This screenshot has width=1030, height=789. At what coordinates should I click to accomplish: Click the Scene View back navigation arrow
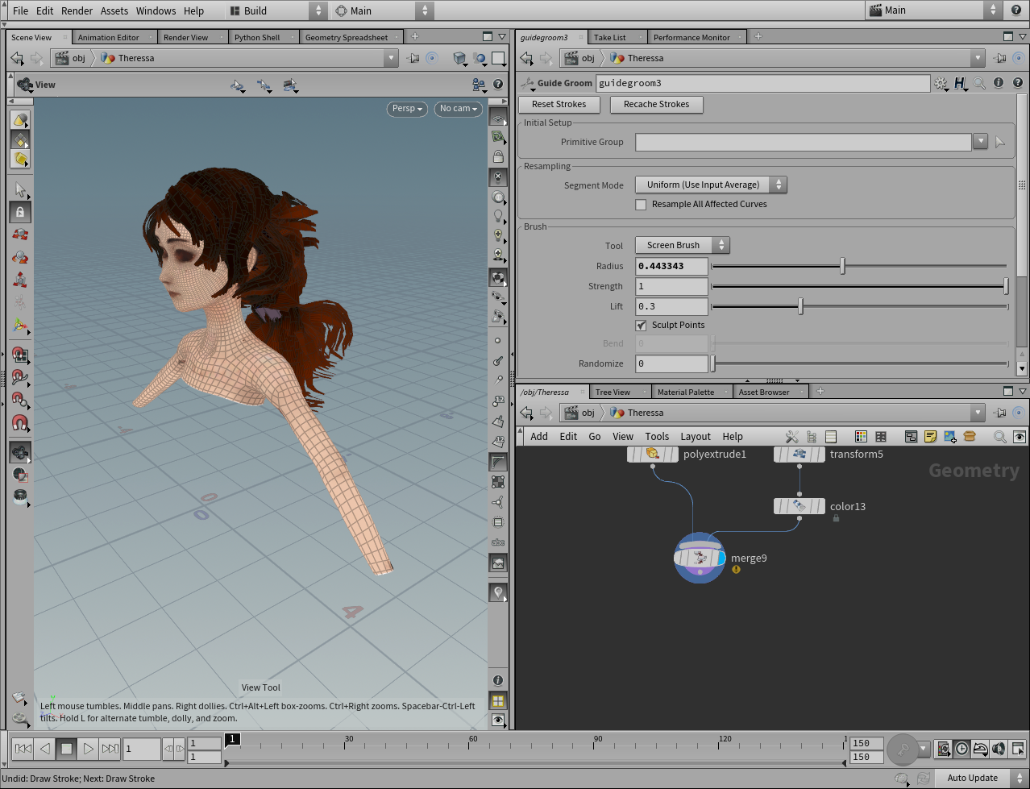[x=17, y=58]
